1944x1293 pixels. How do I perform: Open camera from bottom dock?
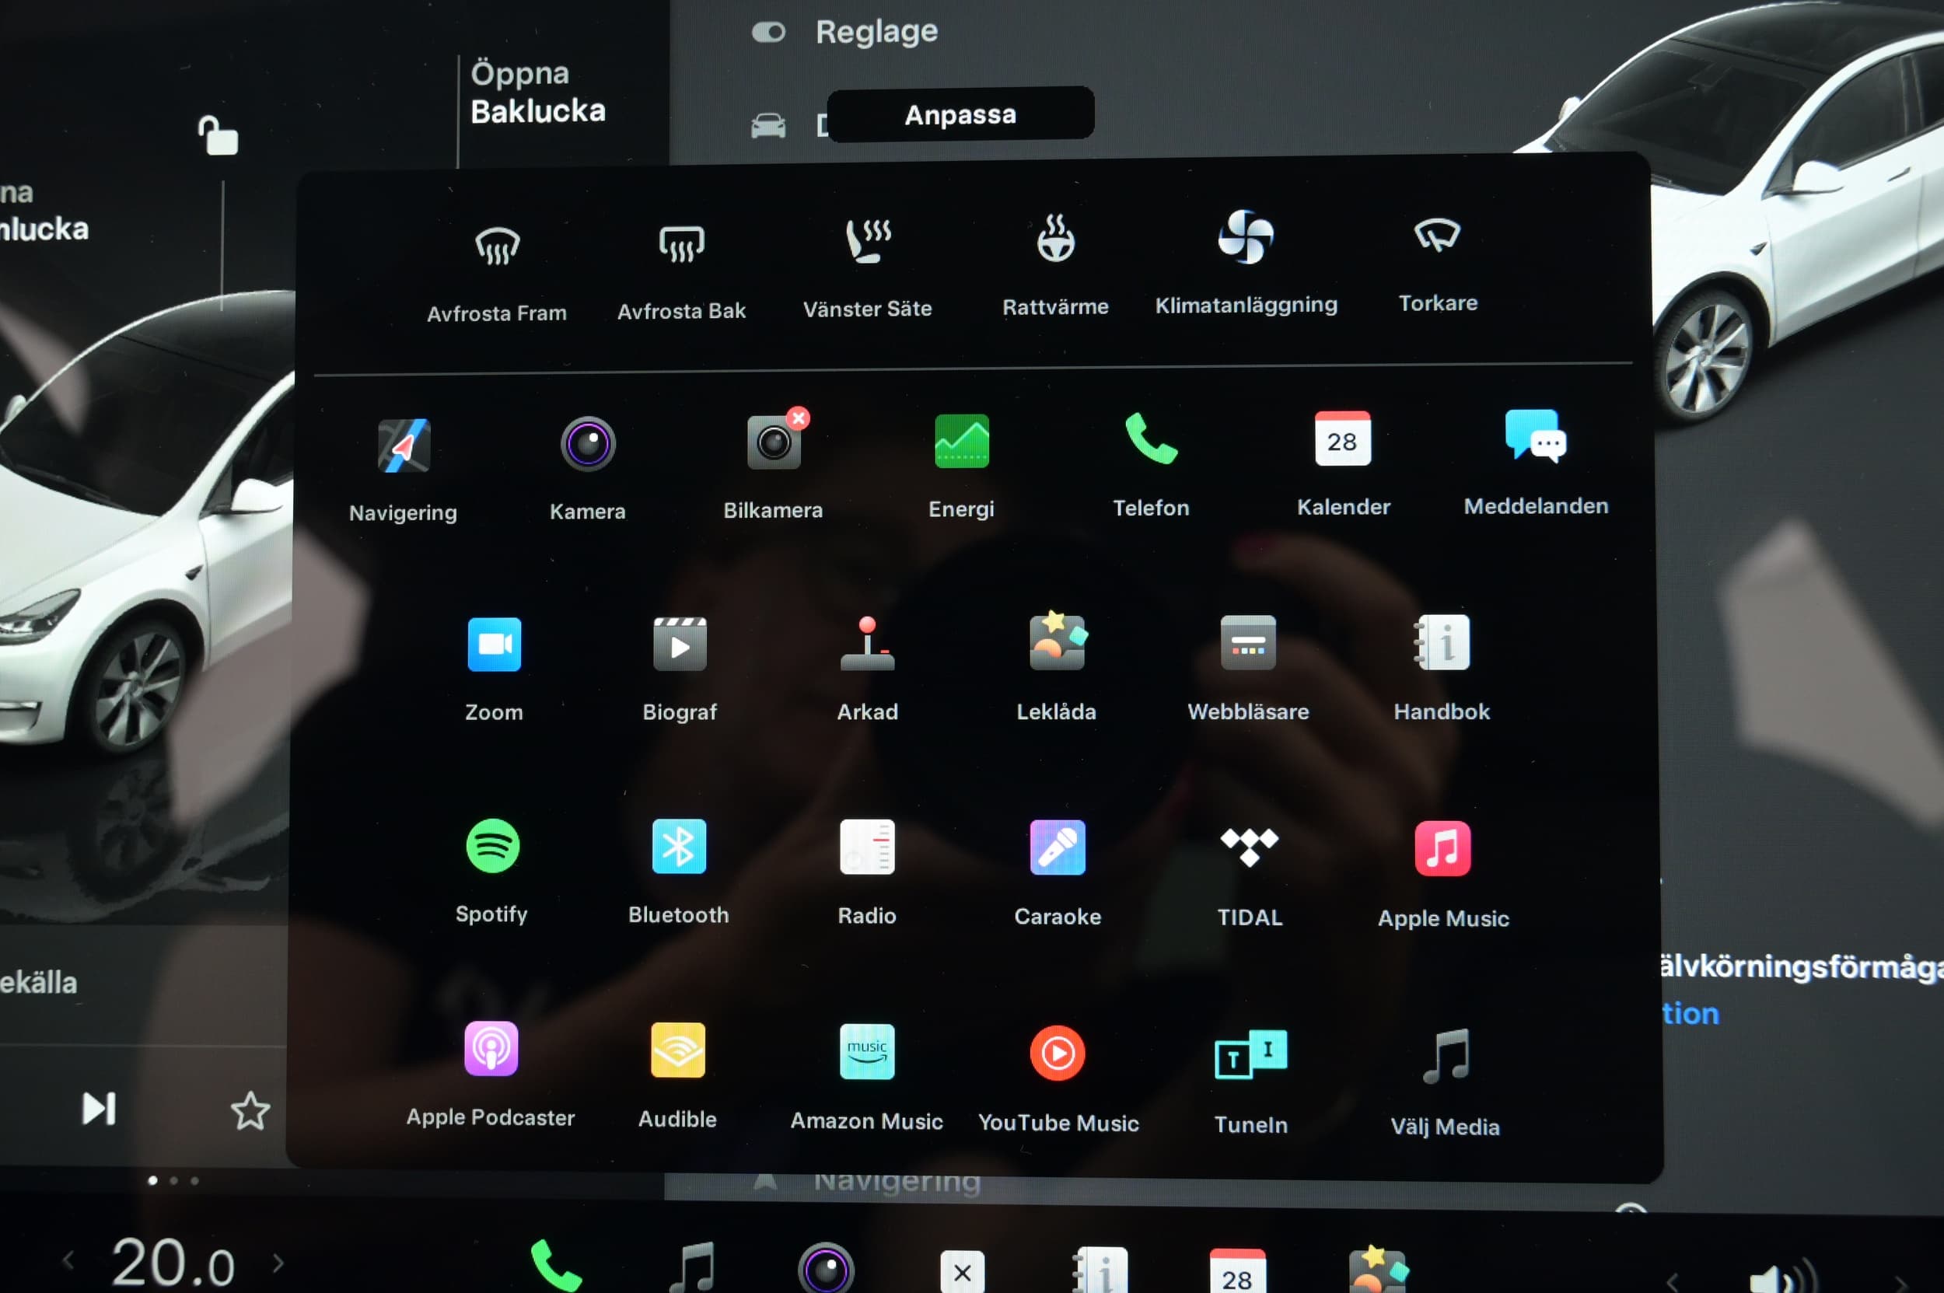click(x=826, y=1268)
